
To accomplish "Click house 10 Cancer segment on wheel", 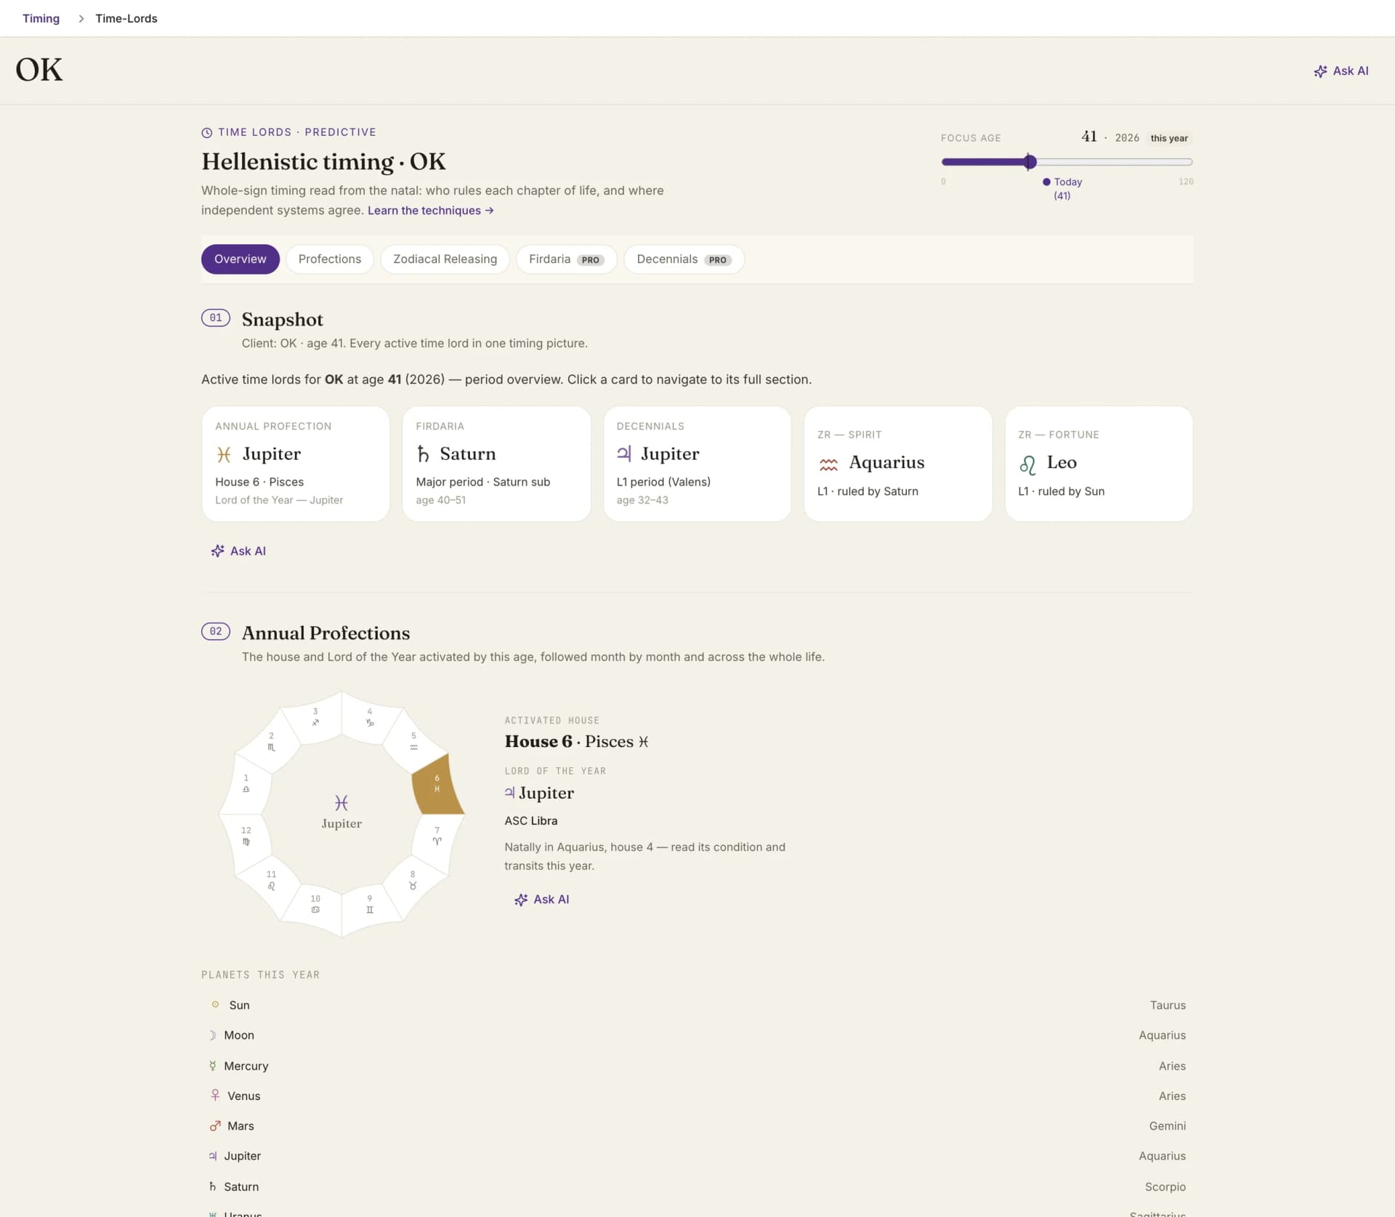I will point(315,904).
